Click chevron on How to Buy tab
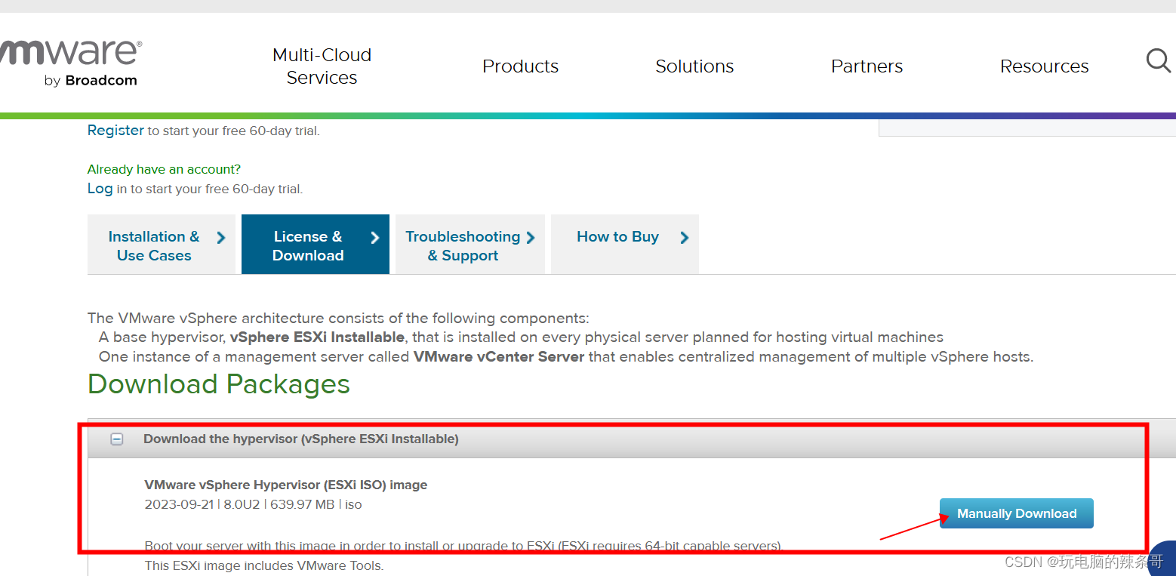This screenshot has width=1176, height=576. [x=685, y=238]
